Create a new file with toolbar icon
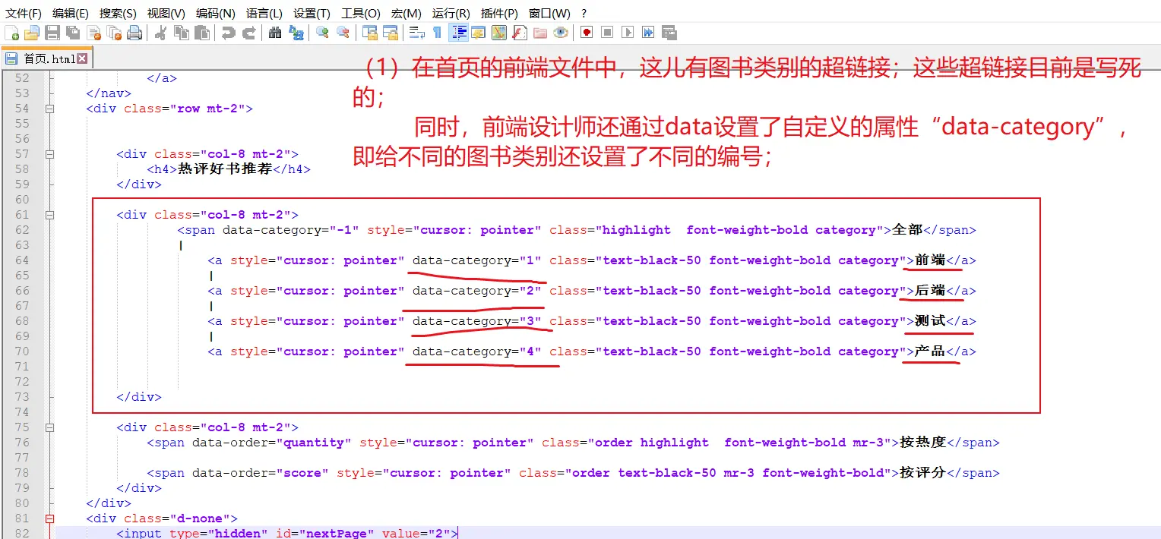The image size is (1161, 539). coord(11,33)
